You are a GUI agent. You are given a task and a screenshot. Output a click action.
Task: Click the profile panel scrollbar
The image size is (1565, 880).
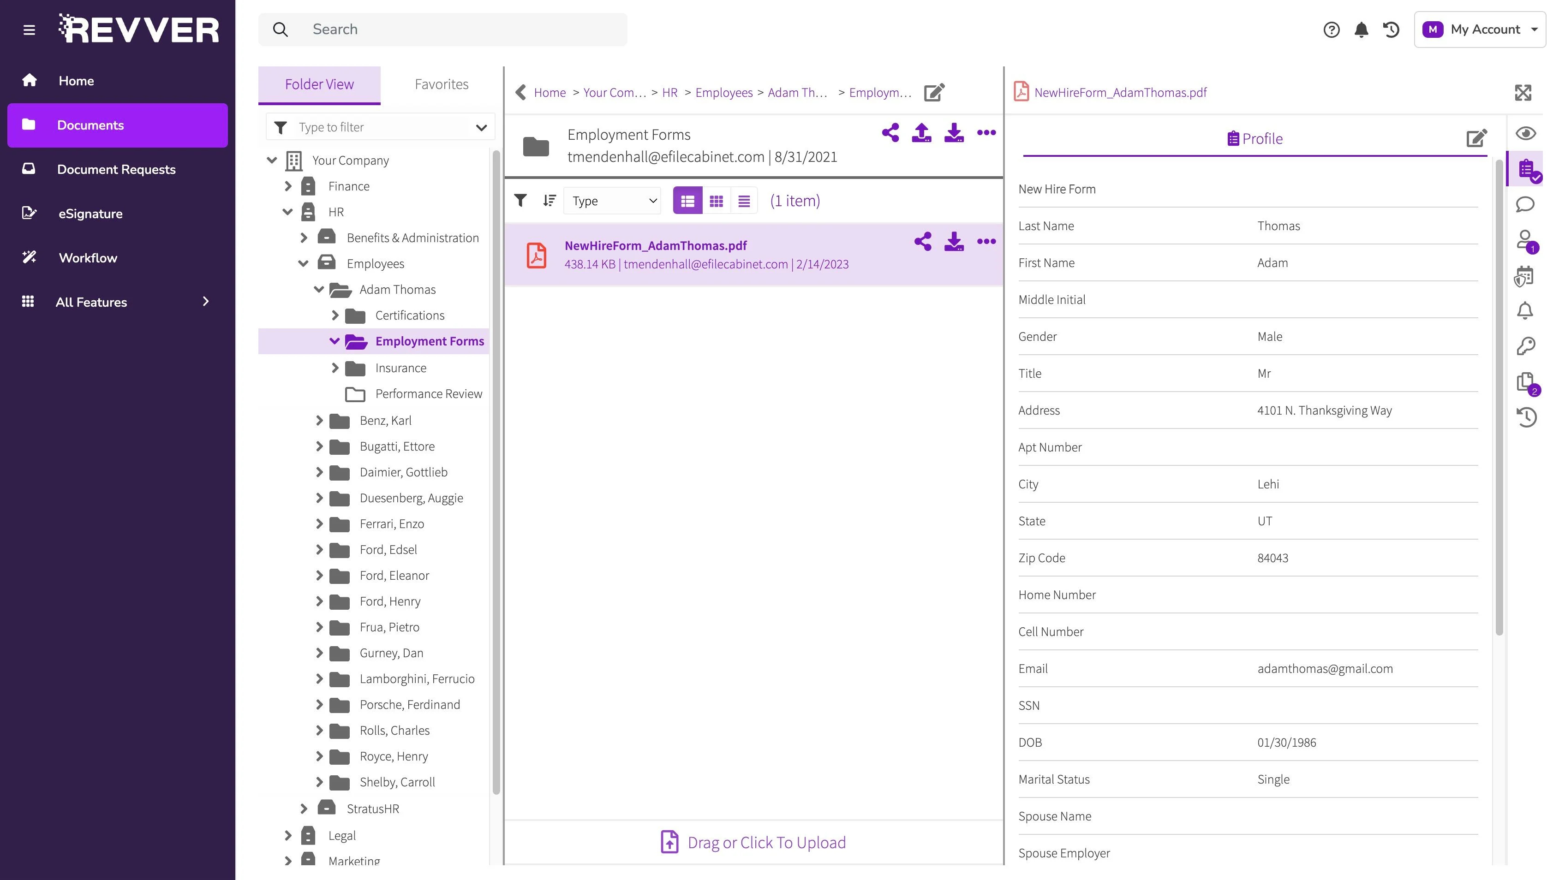1499,395
